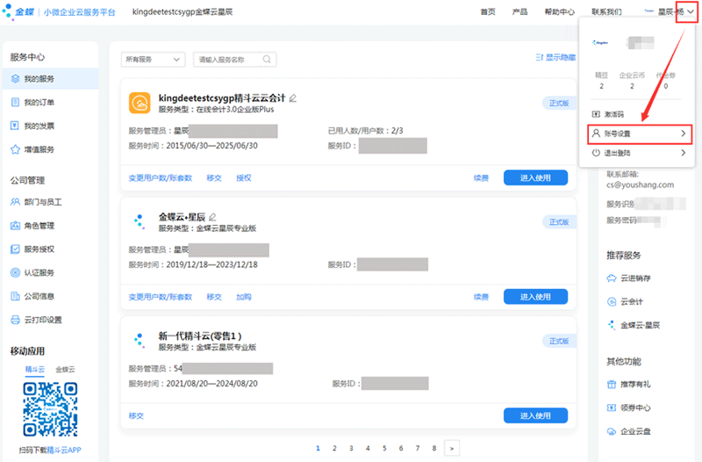Click the next page arrow

click(452, 448)
